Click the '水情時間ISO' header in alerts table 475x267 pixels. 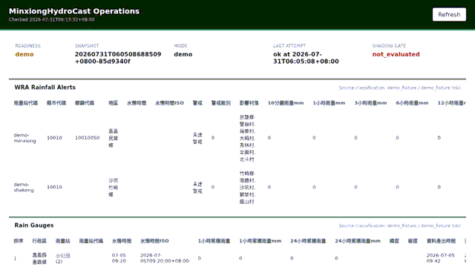pos(169,103)
